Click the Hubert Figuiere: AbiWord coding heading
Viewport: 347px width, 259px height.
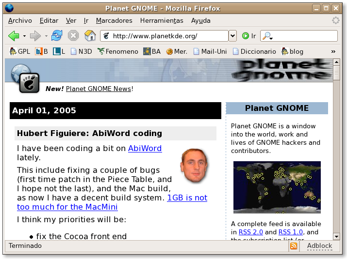pos(89,133)
